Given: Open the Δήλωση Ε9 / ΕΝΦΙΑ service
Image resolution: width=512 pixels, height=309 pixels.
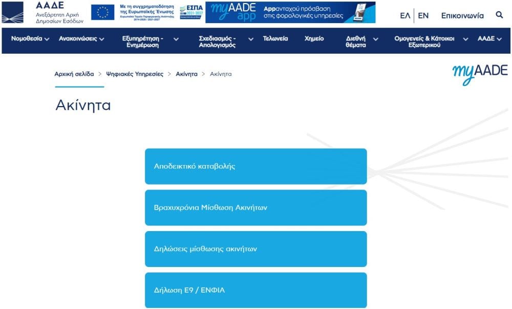Looking at the screenshot, I should pyautogui.click(x=256, y=290).
